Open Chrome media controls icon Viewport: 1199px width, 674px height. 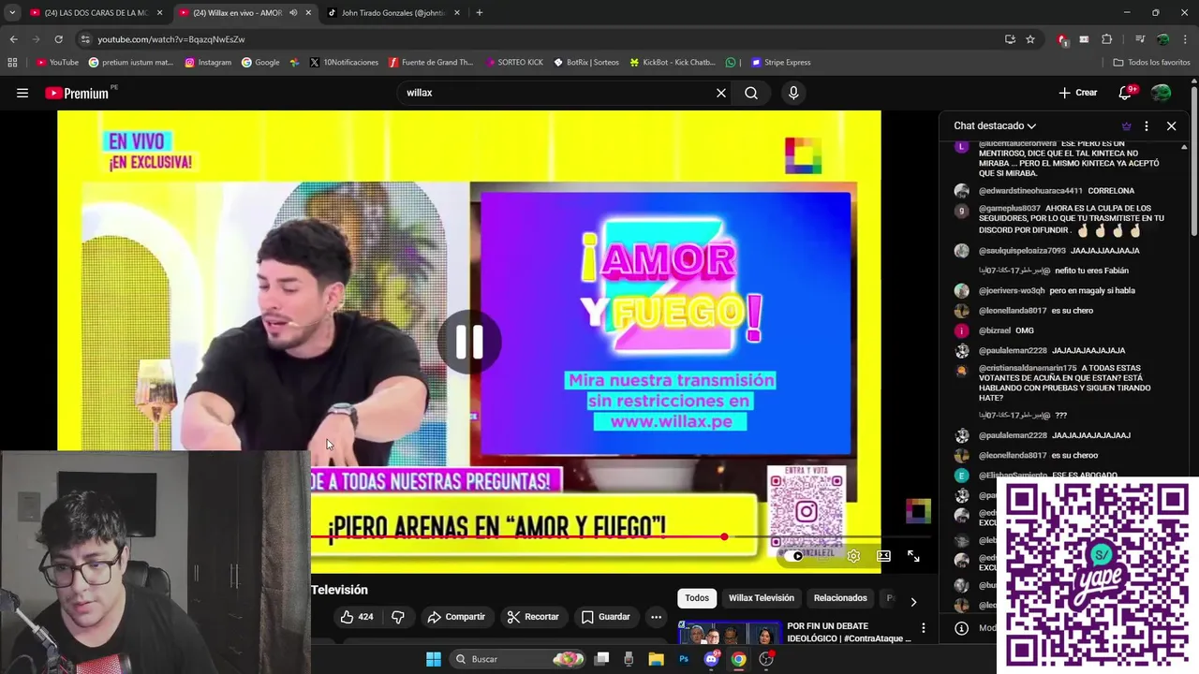[1140, 39]
